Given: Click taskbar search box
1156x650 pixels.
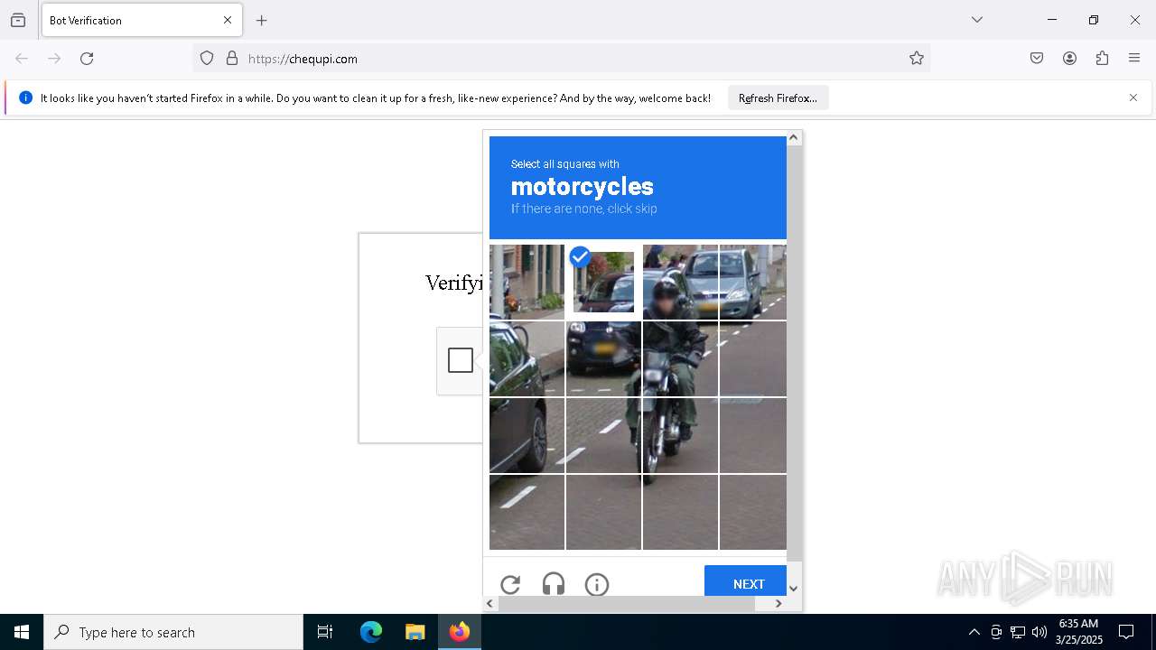Looking at the screenshot, I should [173, 632].
